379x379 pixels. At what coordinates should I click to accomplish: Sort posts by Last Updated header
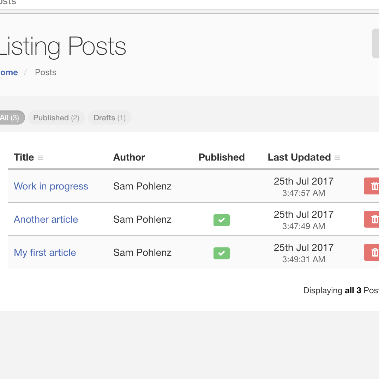tap(299, 157)
